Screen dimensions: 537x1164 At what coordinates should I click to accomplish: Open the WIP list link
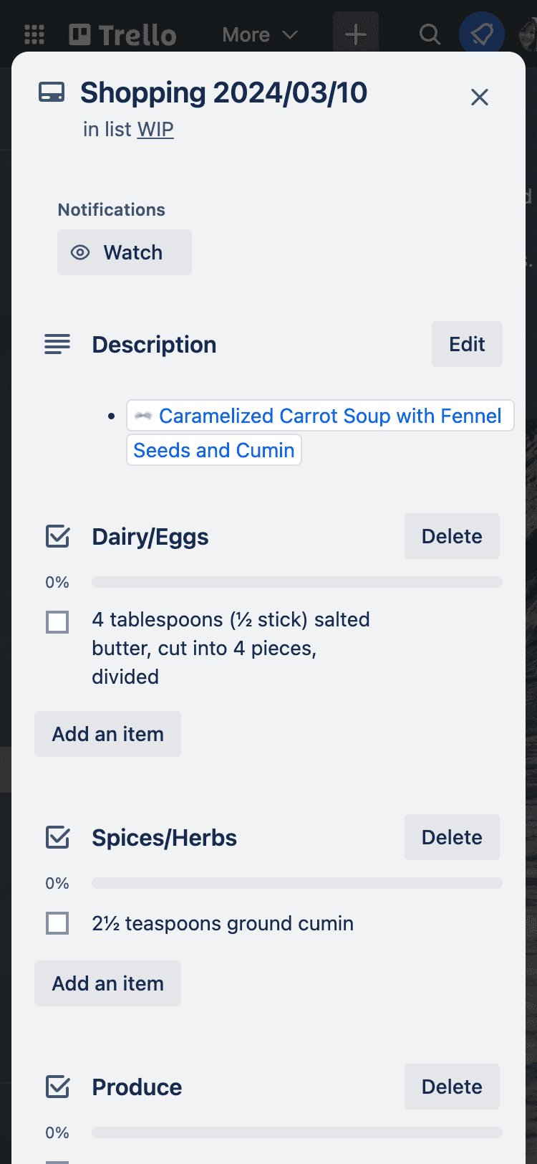pos(155,130)
